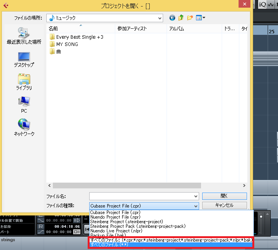This screenshot has width=278, height=250.
Task: Click the waveform icon in the Cubase toolbar
Action: point(271,4)
